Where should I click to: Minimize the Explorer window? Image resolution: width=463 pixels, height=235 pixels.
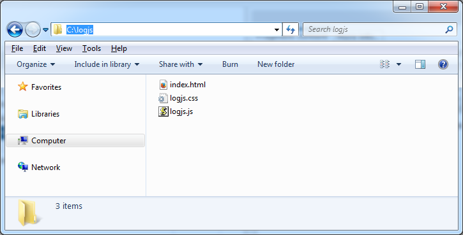402,6
